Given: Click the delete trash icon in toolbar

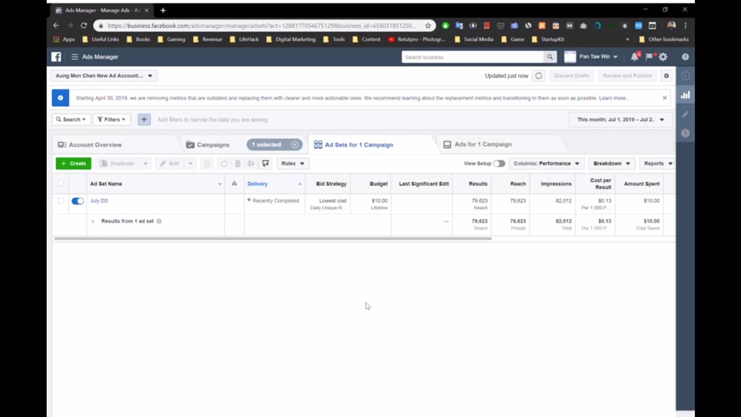Looking at the screenshot, I should click(238, 163).
